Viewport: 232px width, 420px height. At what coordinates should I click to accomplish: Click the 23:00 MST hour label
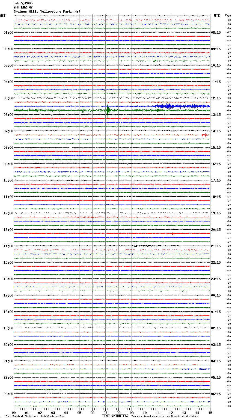pyautogui.click(x=8, y=394)
